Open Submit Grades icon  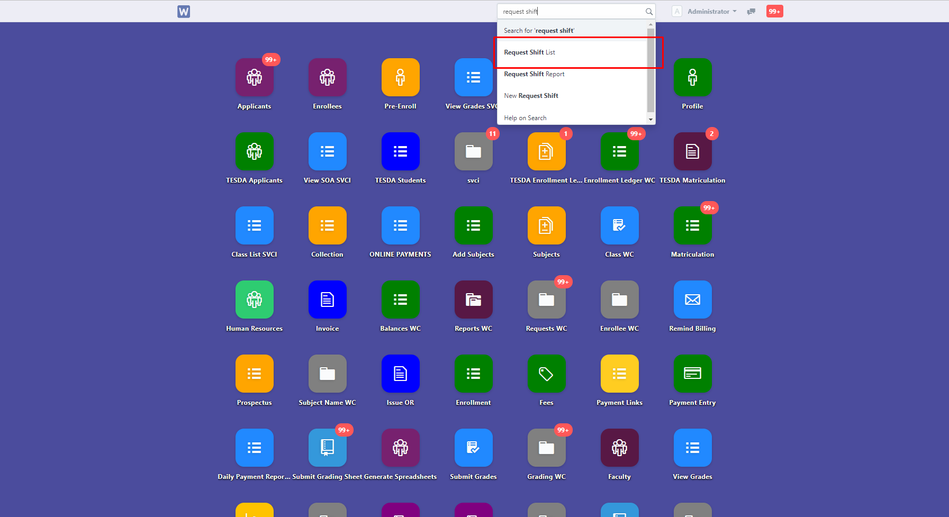pos(474,448)
